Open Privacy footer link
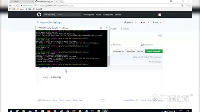200x112 pixels. (61, 100)
